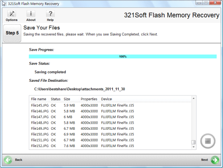Open the Help question mark icon
Viewport: 223px width, 168px height.
tap(50, 14)
